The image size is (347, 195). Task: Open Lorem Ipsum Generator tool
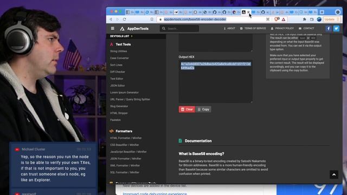coord(124,92)
